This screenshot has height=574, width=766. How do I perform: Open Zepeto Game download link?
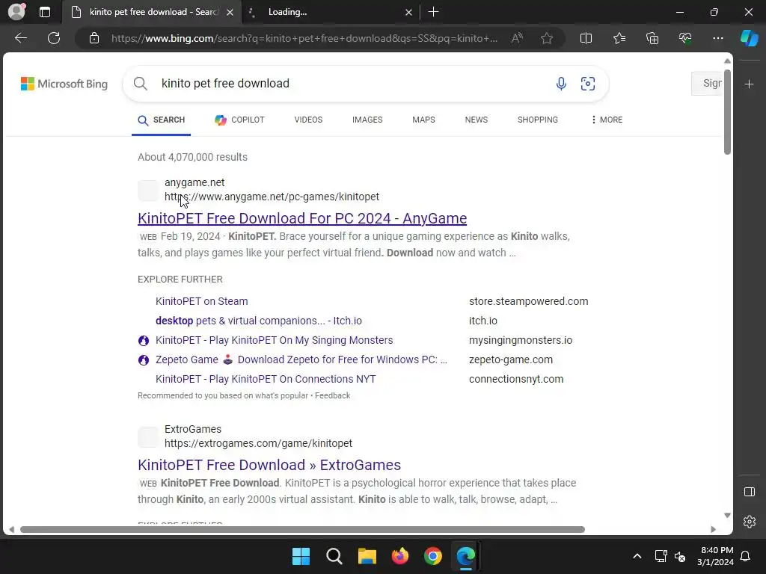(301, 359)
